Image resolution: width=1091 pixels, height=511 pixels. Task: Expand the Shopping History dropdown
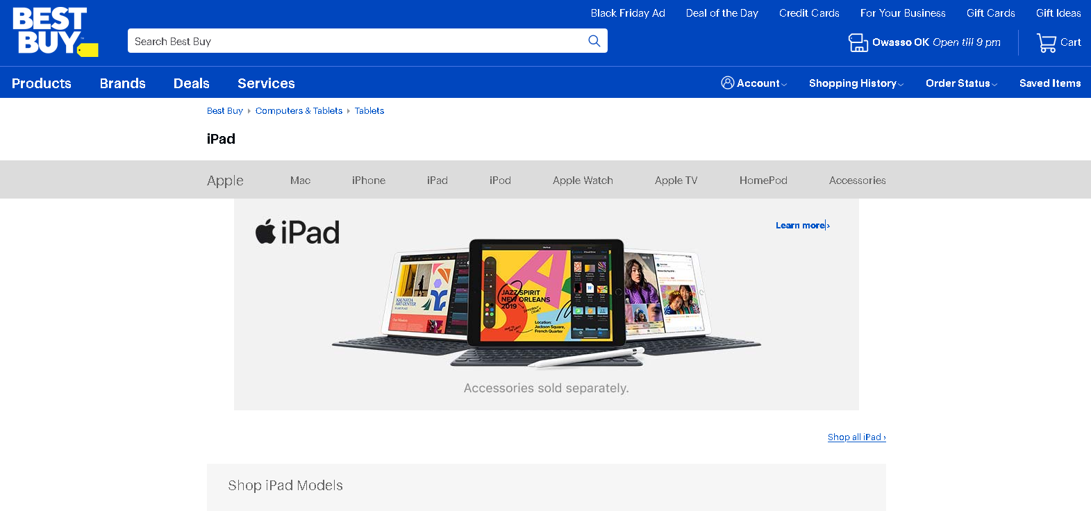coord(856,83)
